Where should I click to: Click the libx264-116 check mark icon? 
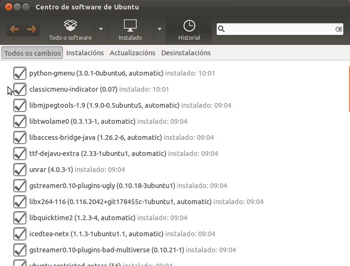click(20, 202)
